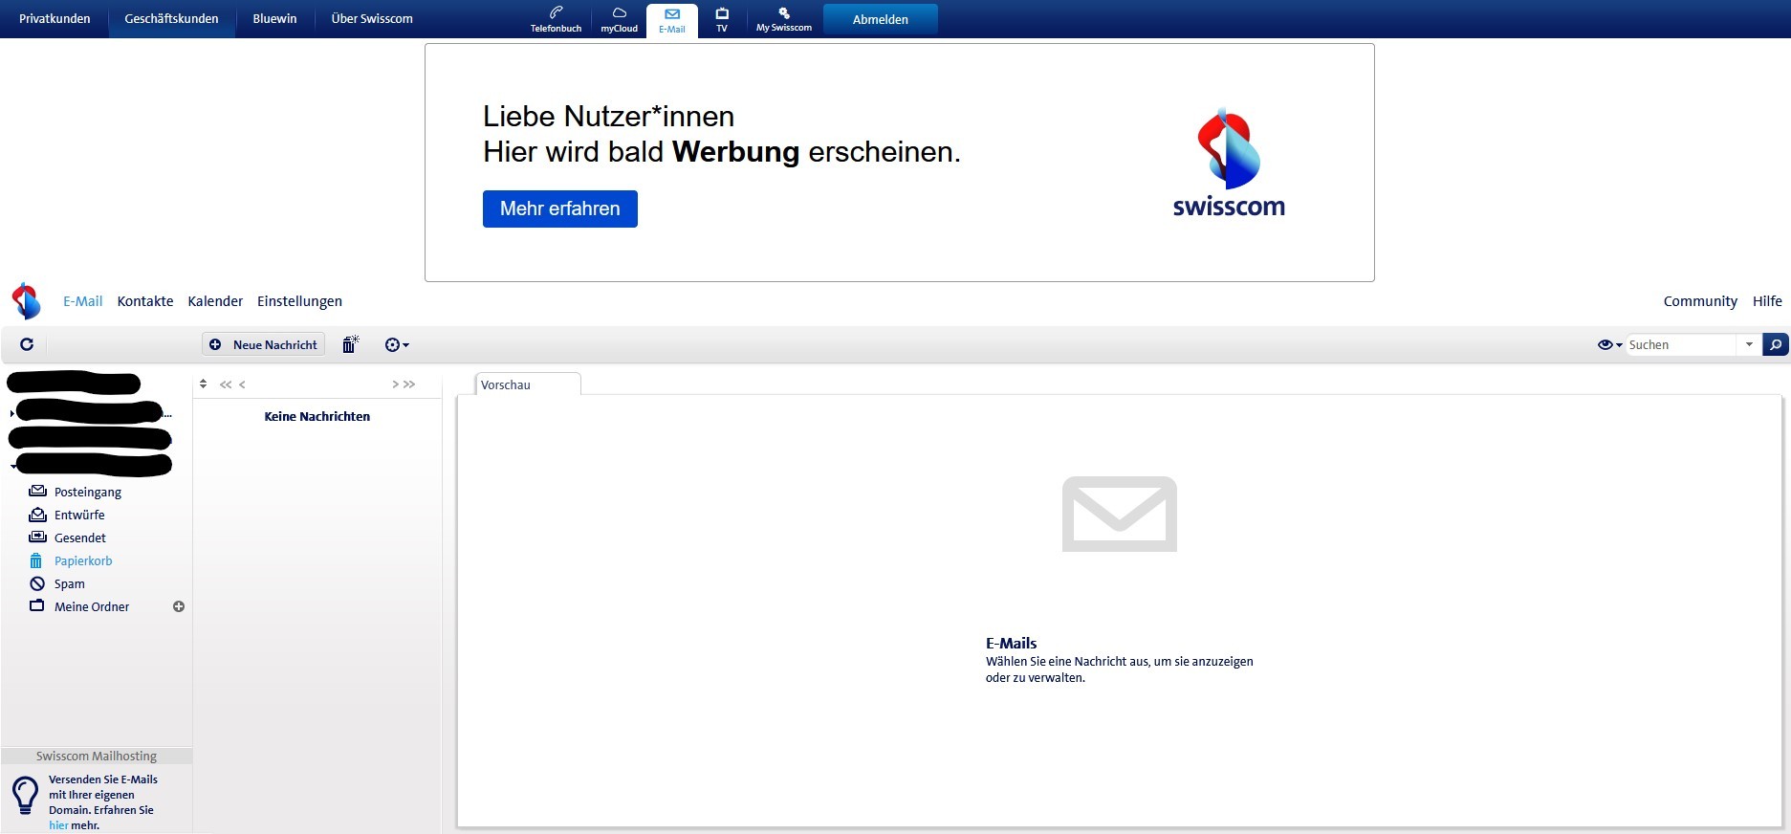
Task: Open Kalender section
Action: click(x=215, y=301)
